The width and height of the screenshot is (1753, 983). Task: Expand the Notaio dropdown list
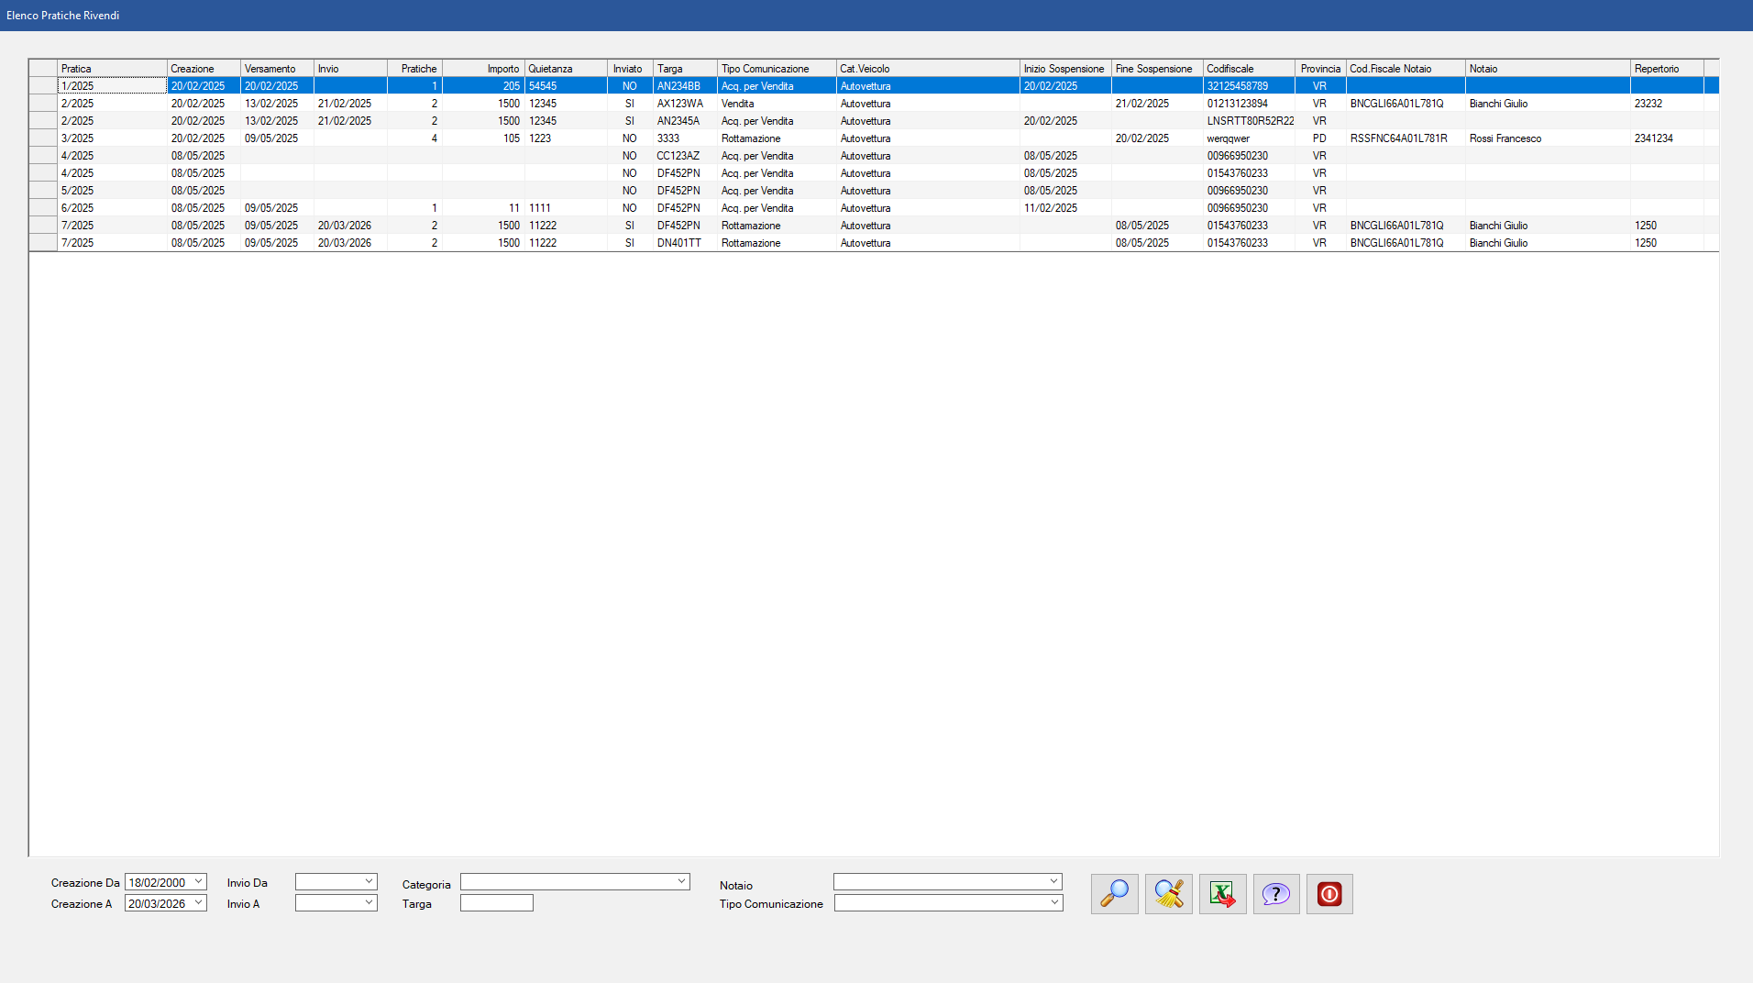click(x=1053, y=882)
